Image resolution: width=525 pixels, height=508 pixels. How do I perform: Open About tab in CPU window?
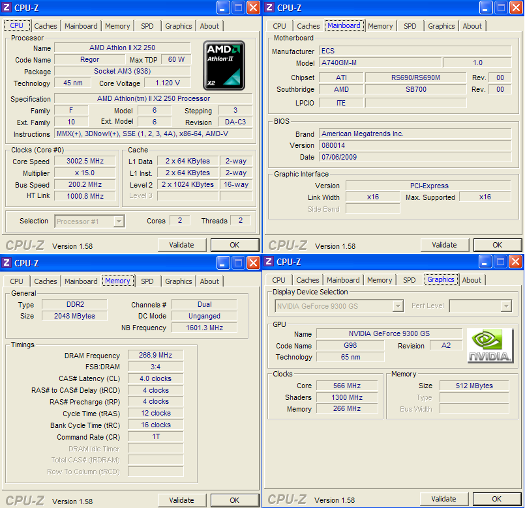pyautogui.click(x=209, y=26)
